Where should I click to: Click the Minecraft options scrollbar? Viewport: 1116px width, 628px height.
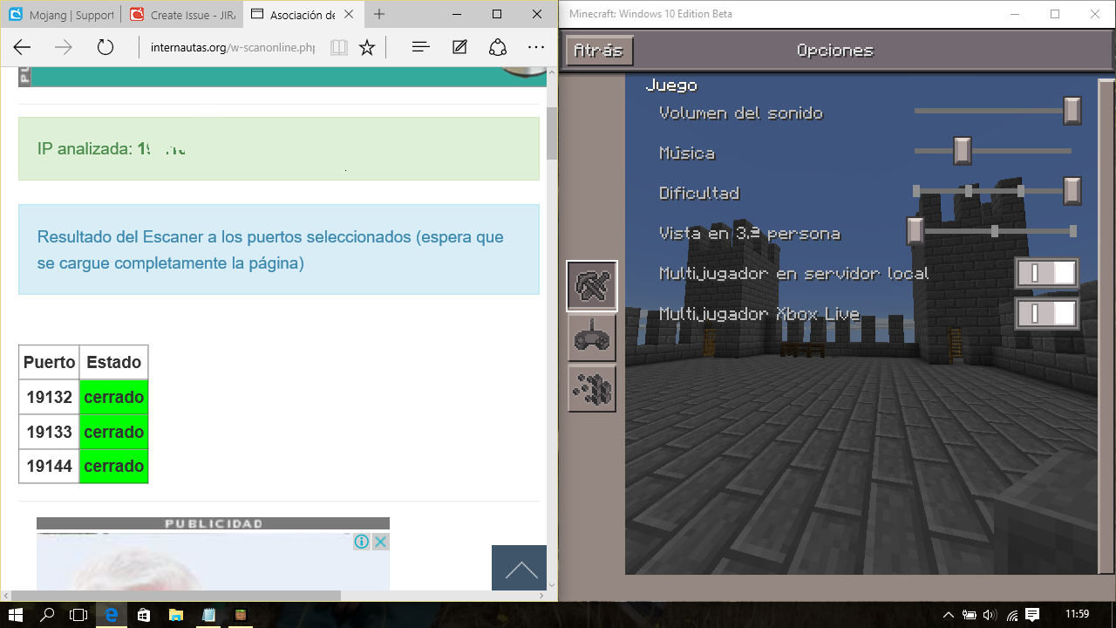click(1106, 326)
